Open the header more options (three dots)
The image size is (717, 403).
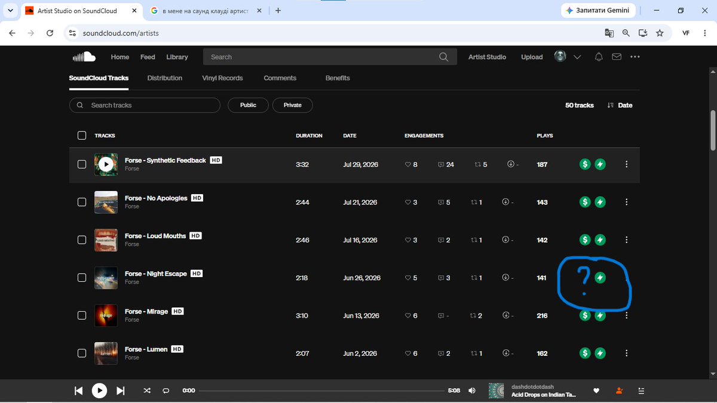[x=635, y=57]
